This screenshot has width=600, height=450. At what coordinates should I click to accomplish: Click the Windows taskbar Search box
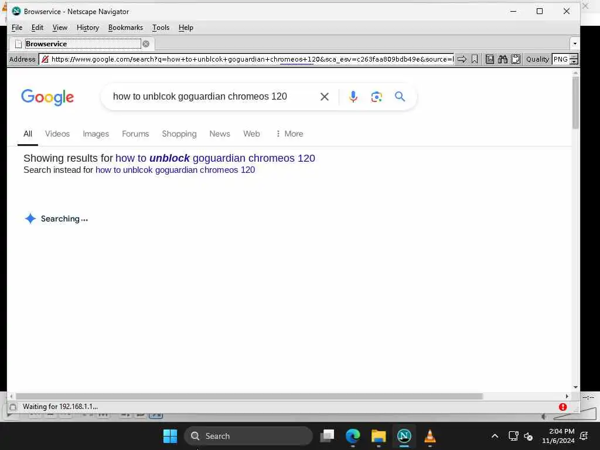click(x=248, y=436)
